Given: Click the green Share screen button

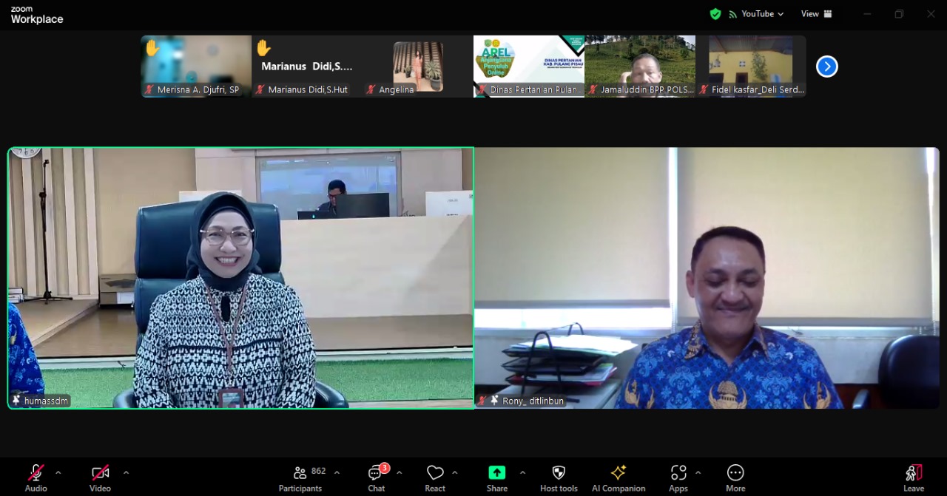Looking at the screenshot, I should (496, 473).
